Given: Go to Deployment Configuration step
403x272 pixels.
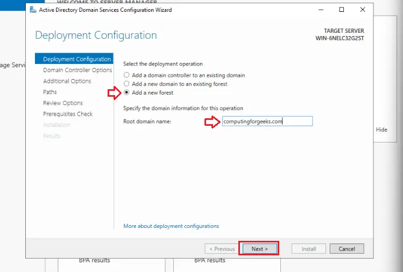Looking at the screenshot, I should coord(74,59).
